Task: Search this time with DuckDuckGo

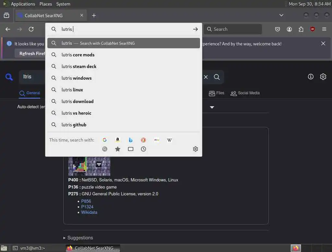Action: tap(143, 140)
